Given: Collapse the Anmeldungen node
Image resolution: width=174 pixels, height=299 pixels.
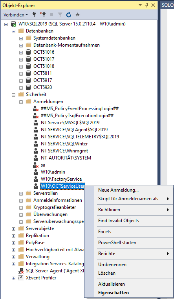Looking at the screenshot, I should [21, 102].
